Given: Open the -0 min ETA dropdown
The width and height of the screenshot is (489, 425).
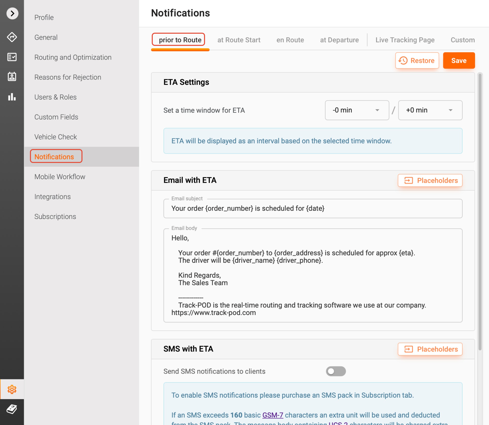Looking at the screenshot, I should coord(357,110).
